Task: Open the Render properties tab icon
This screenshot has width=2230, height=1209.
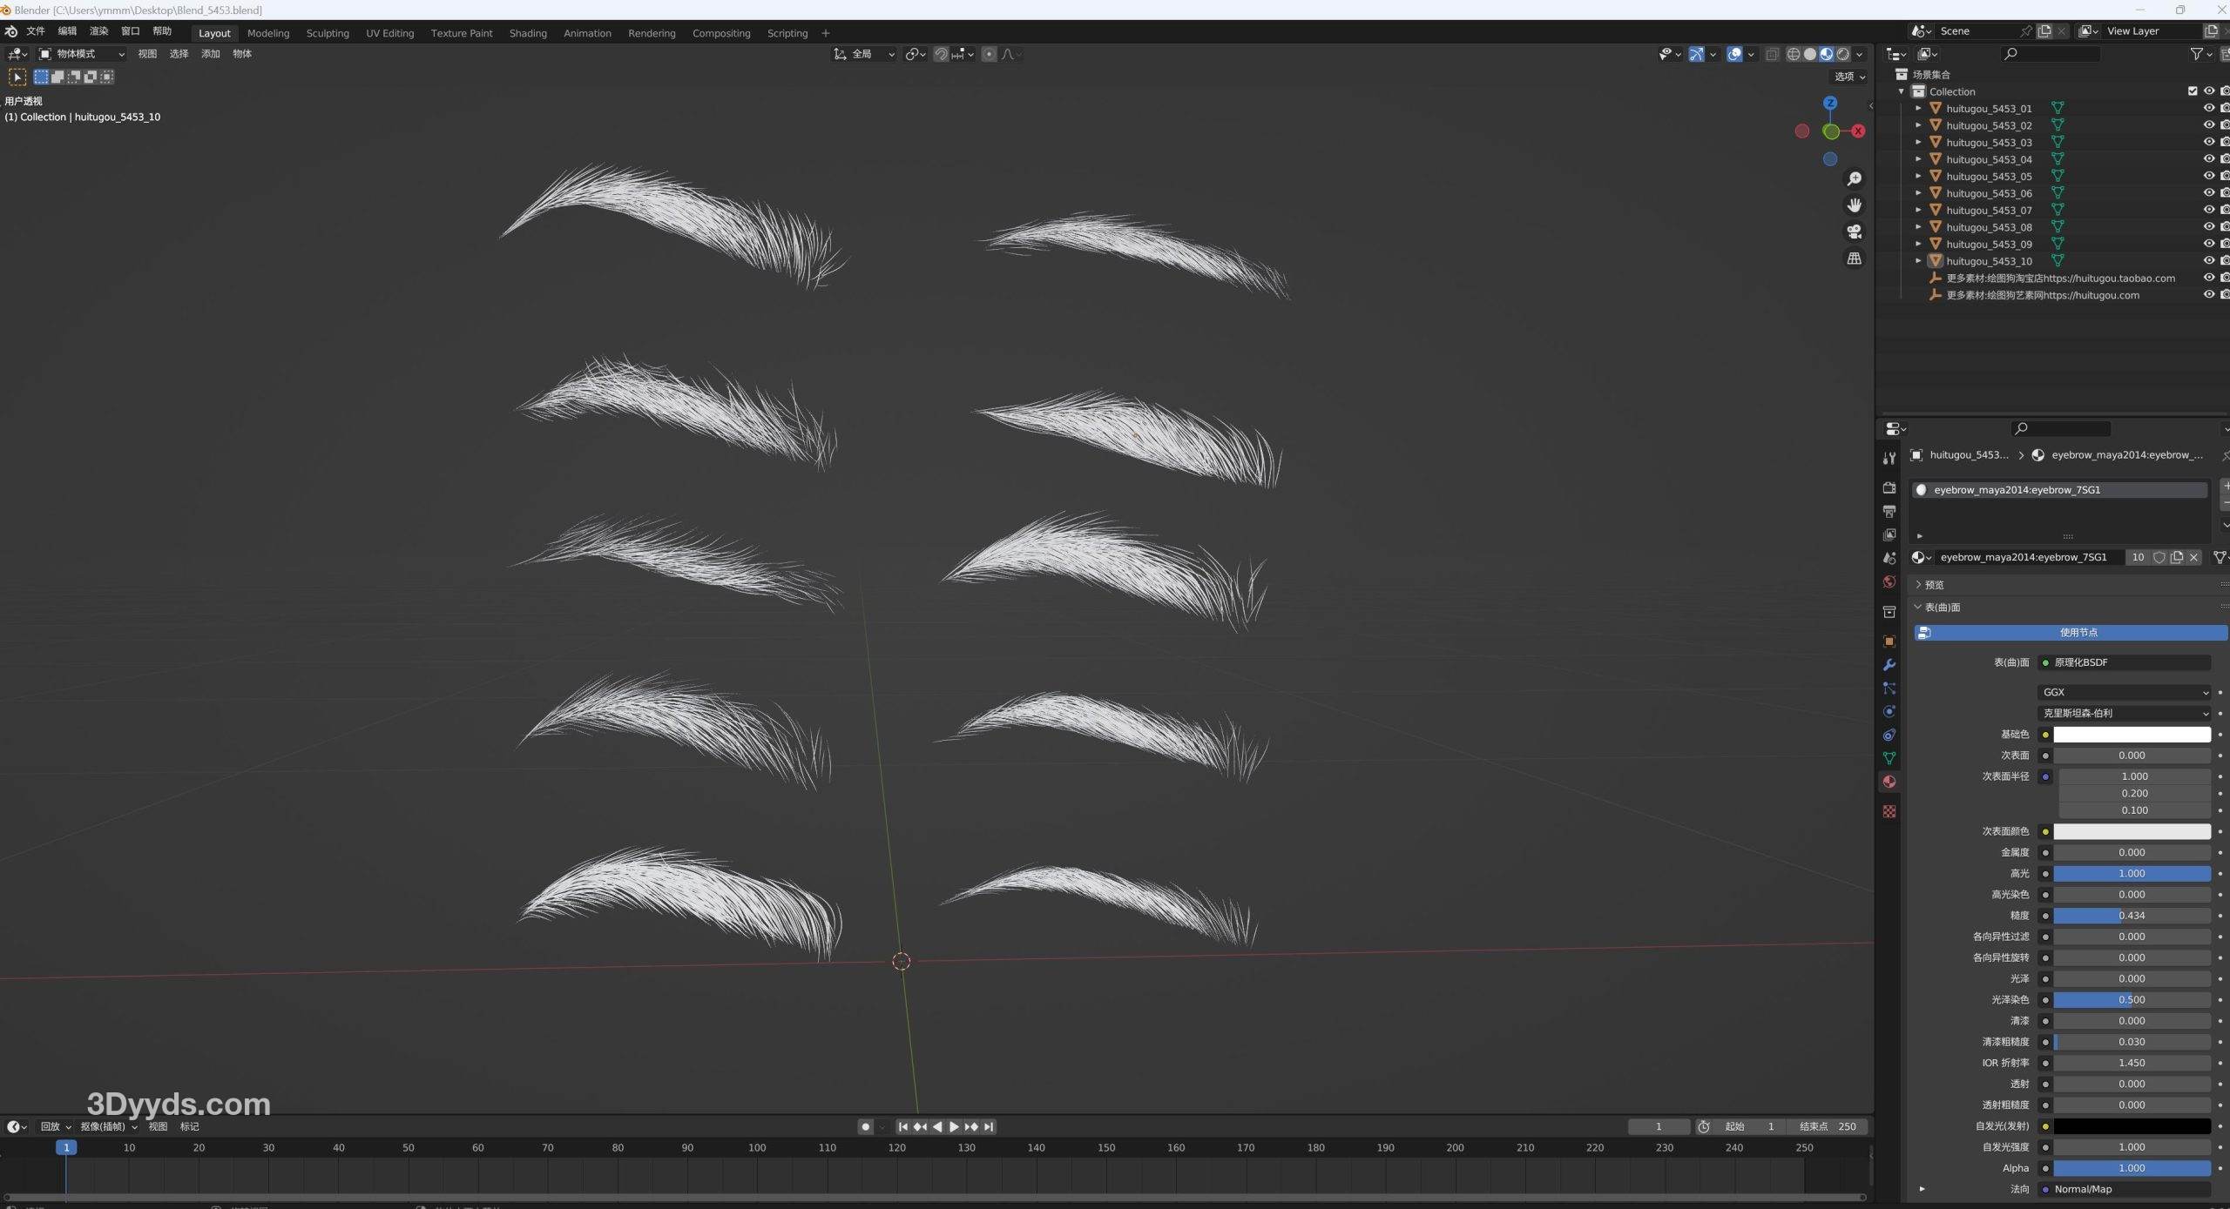Action: click(x=1889, y=487)
